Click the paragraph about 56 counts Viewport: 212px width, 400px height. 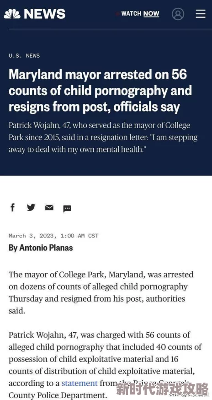(105, 365)
